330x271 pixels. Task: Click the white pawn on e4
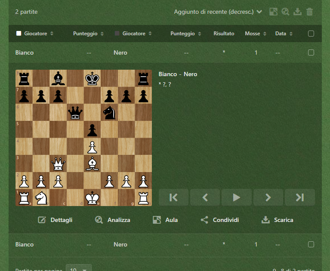[x=92, y=146]
